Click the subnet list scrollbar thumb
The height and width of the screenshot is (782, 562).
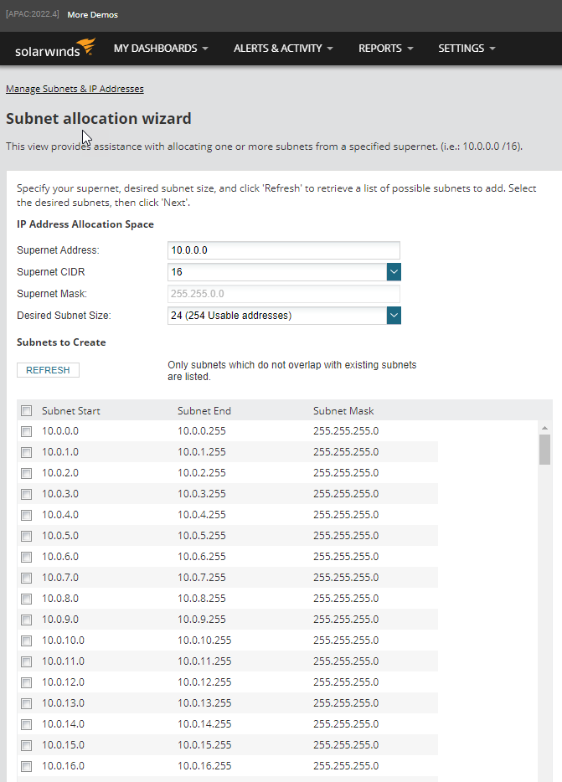pos(544,450)
